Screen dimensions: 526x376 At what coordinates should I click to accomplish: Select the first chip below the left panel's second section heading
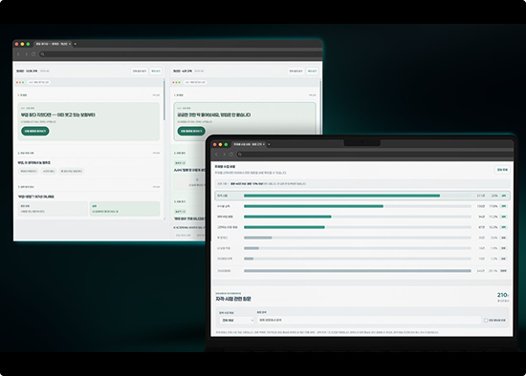tap(29, 171)
